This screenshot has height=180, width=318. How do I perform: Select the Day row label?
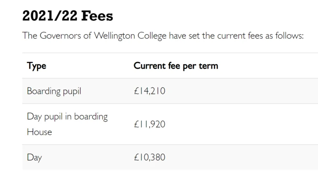pos(35,158)
